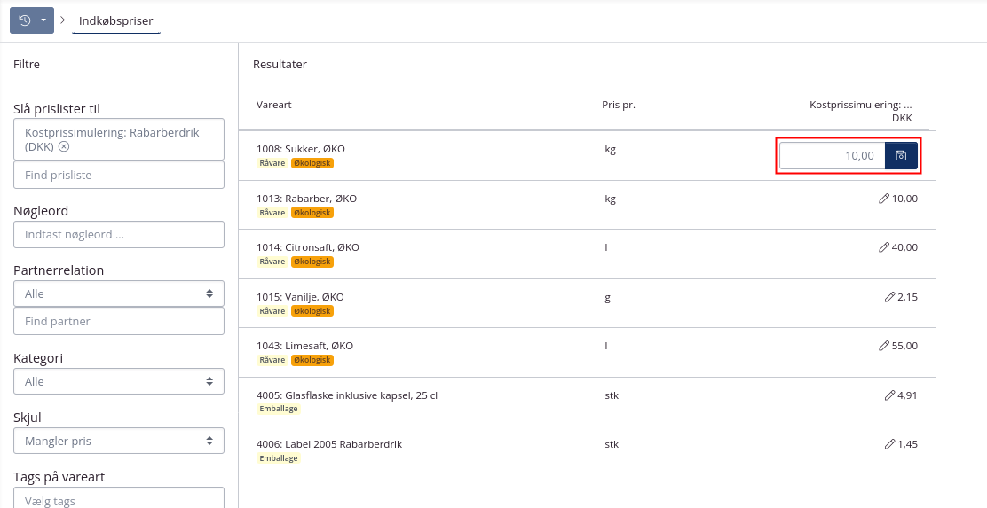
Task: Click the Sukker price input 10,00
Action: click(832, 156)
